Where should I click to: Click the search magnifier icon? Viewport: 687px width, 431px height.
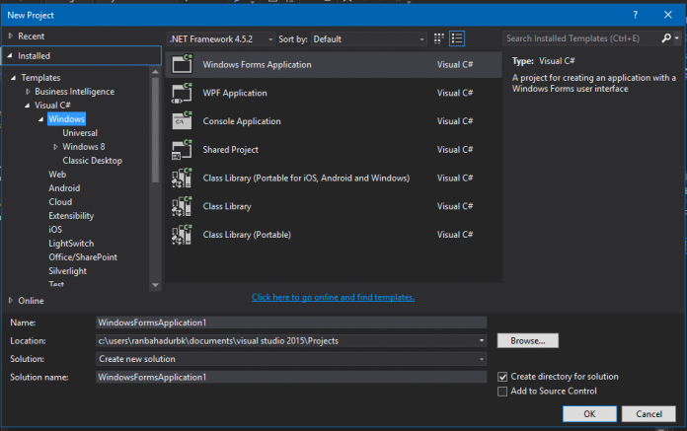(666, 38)
